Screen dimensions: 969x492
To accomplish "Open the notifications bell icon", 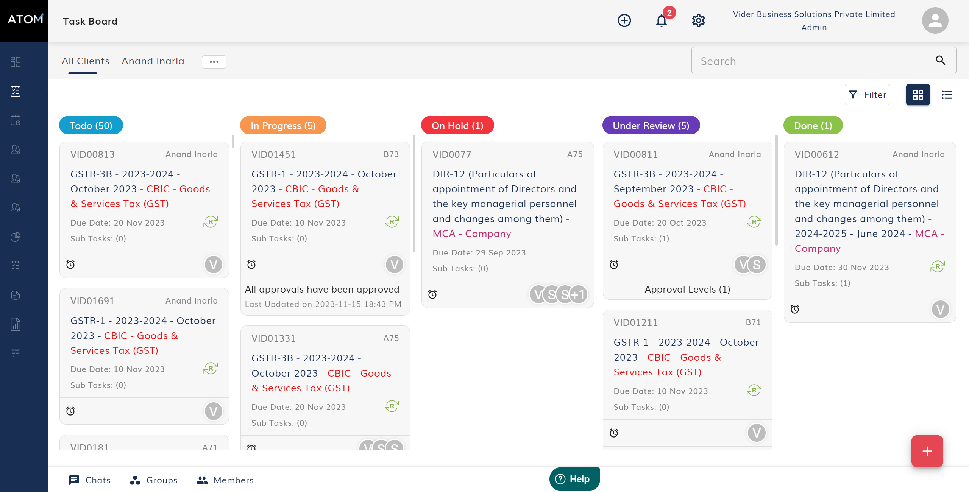I will (x=661, y=21).
